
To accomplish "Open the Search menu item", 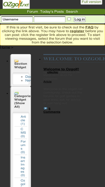I will (72, 11).
